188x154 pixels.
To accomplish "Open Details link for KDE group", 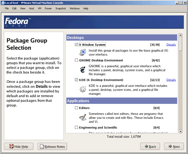I will coord(171,80).
